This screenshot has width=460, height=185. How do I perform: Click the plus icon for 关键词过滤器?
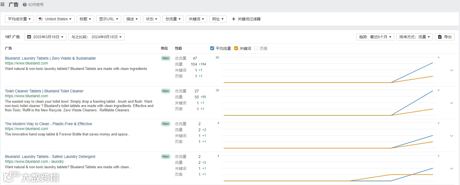[x=233, y=19]
